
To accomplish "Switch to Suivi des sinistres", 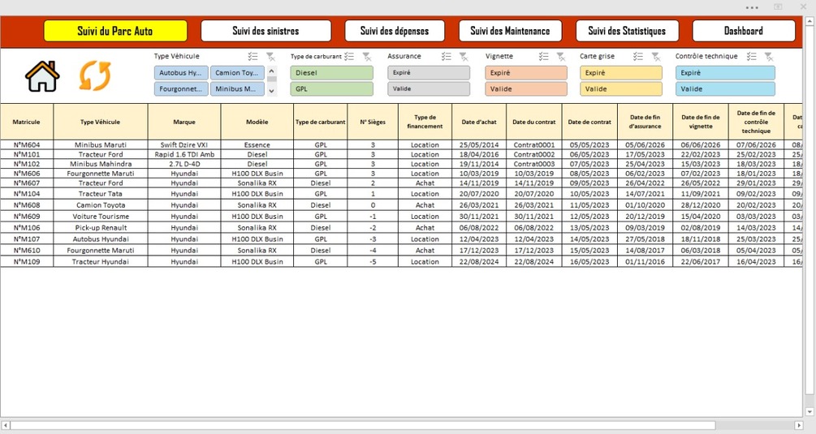I will 266,31.
